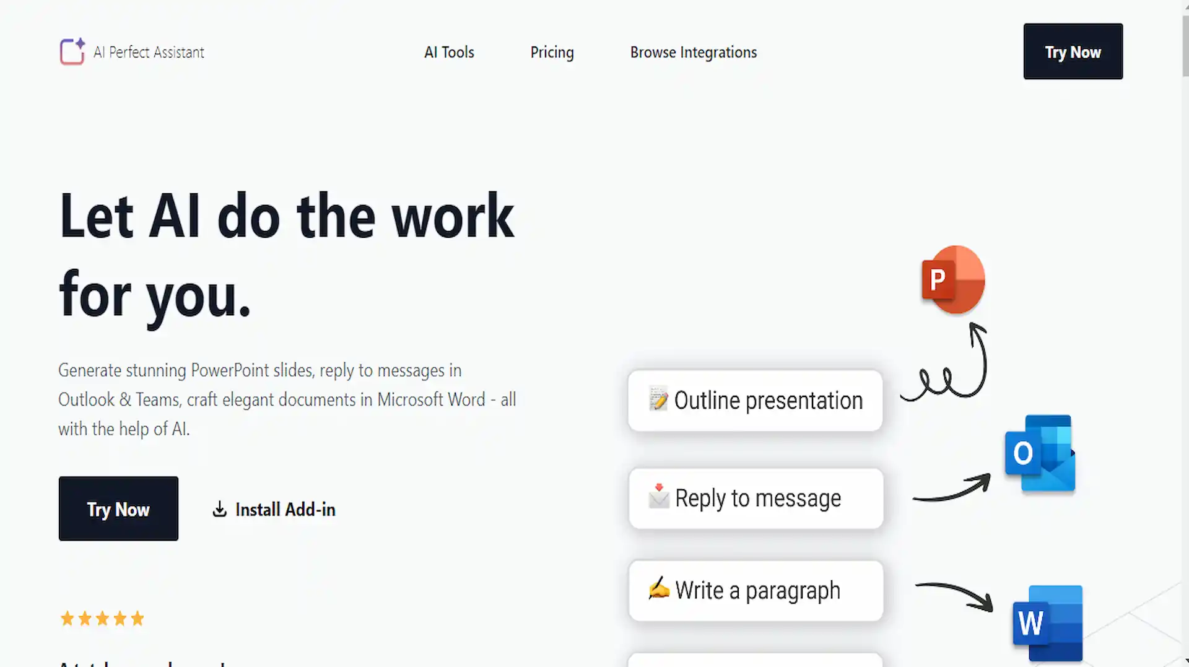Screen dimensions: 1189x667
Task: Select the Outline presentation card
Action: point(755,401)
